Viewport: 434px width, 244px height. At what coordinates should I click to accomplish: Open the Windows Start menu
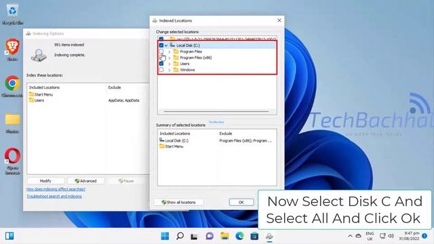(x=165, y=236)
